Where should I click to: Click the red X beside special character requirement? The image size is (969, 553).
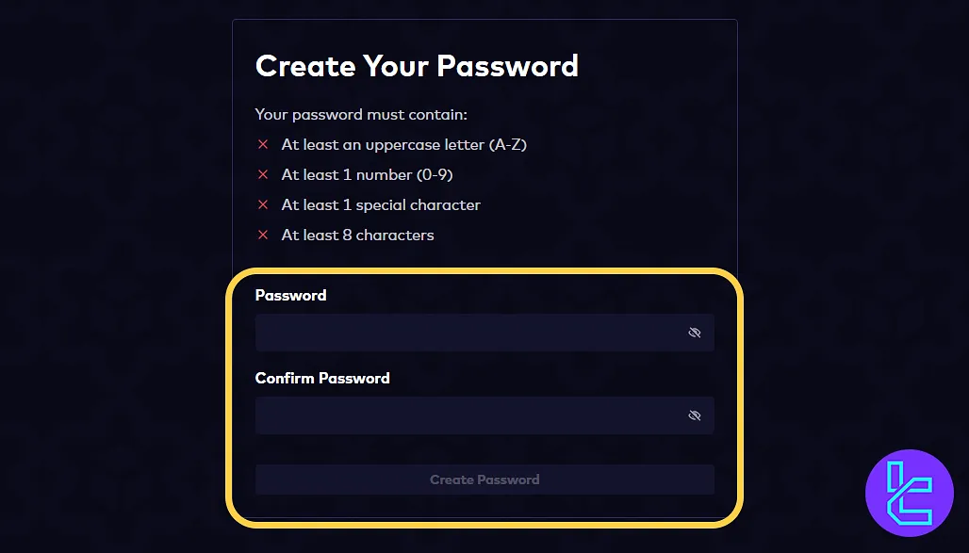click(263, 205)
